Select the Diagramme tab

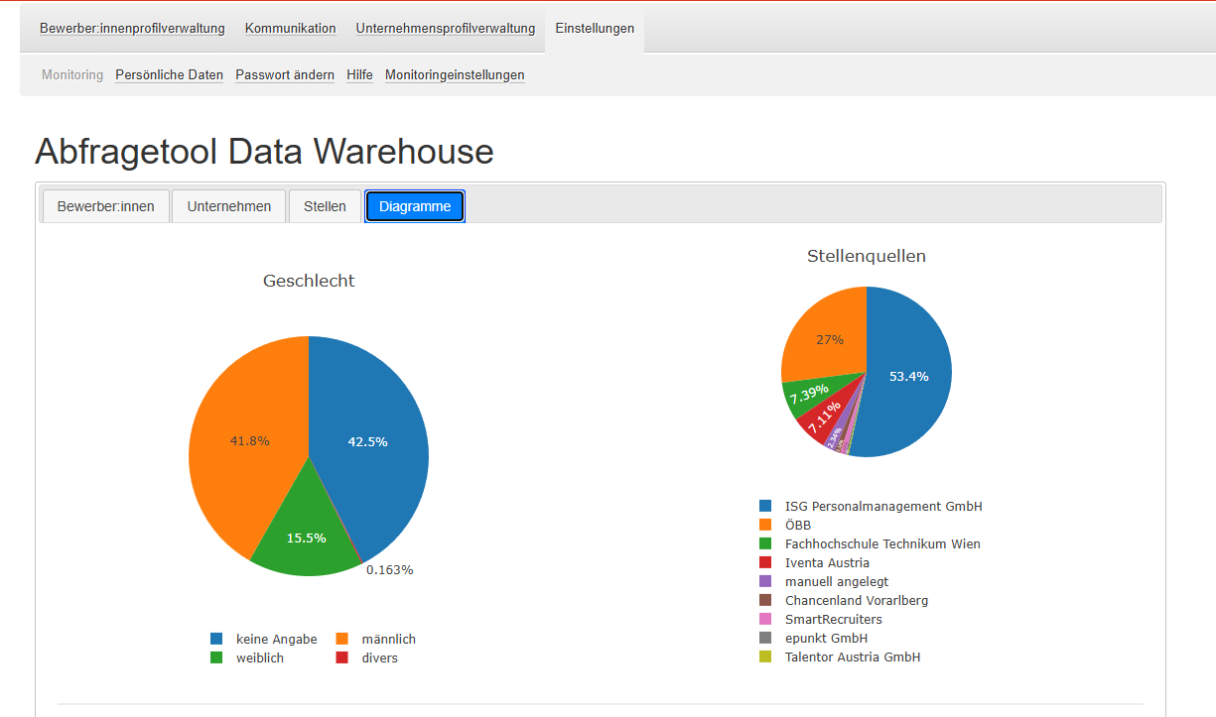click(415, 206)
